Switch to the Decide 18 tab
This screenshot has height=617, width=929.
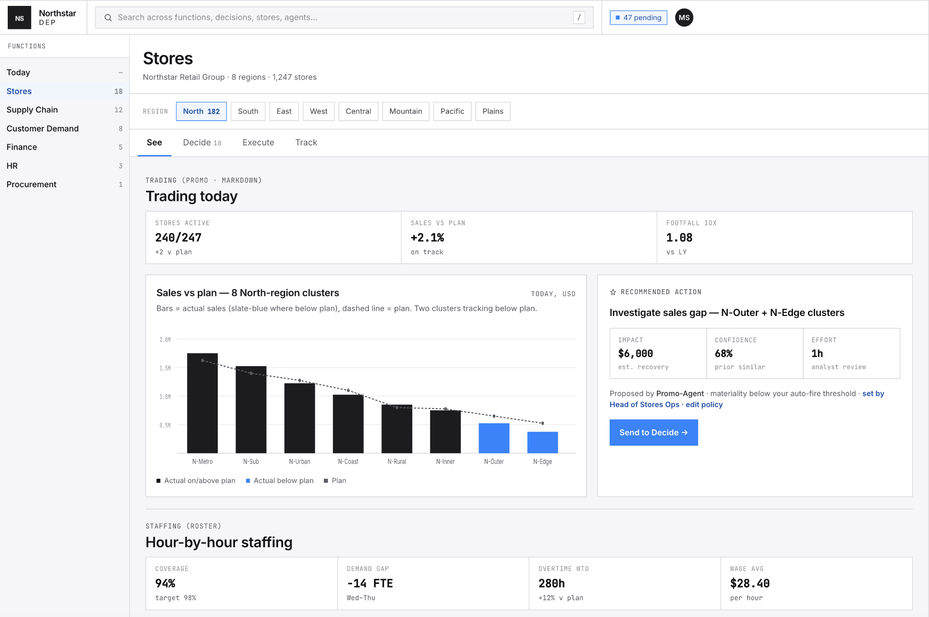202,142
